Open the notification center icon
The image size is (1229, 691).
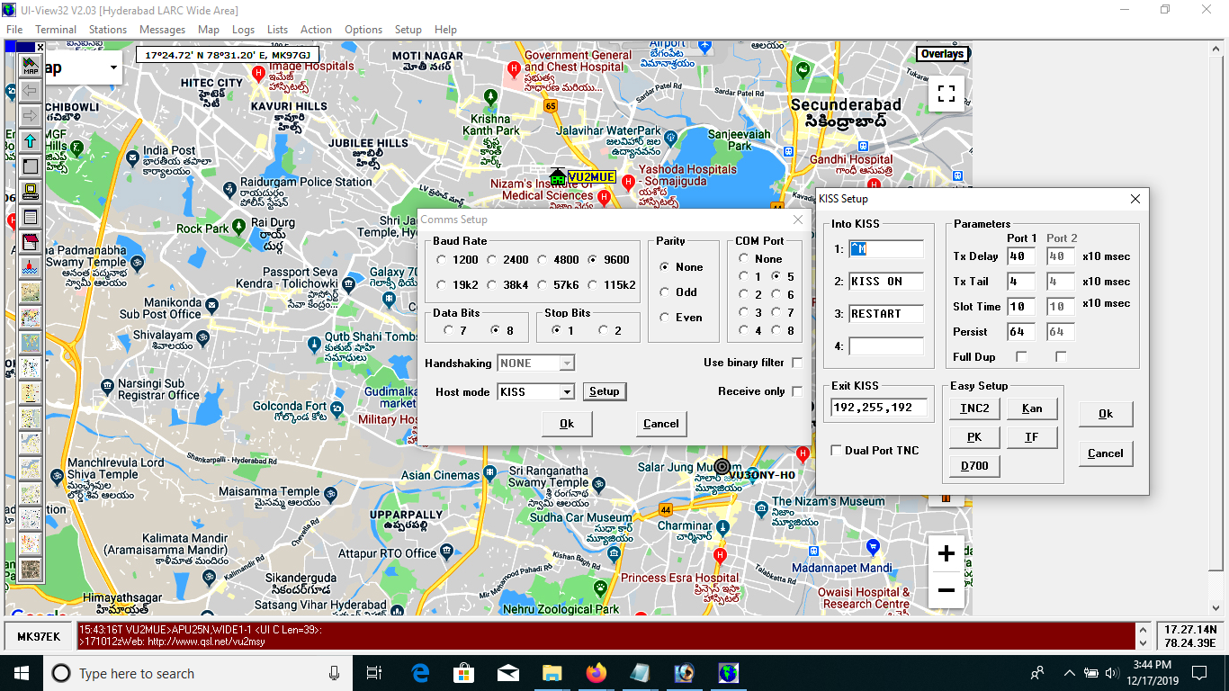[1199, 673]
